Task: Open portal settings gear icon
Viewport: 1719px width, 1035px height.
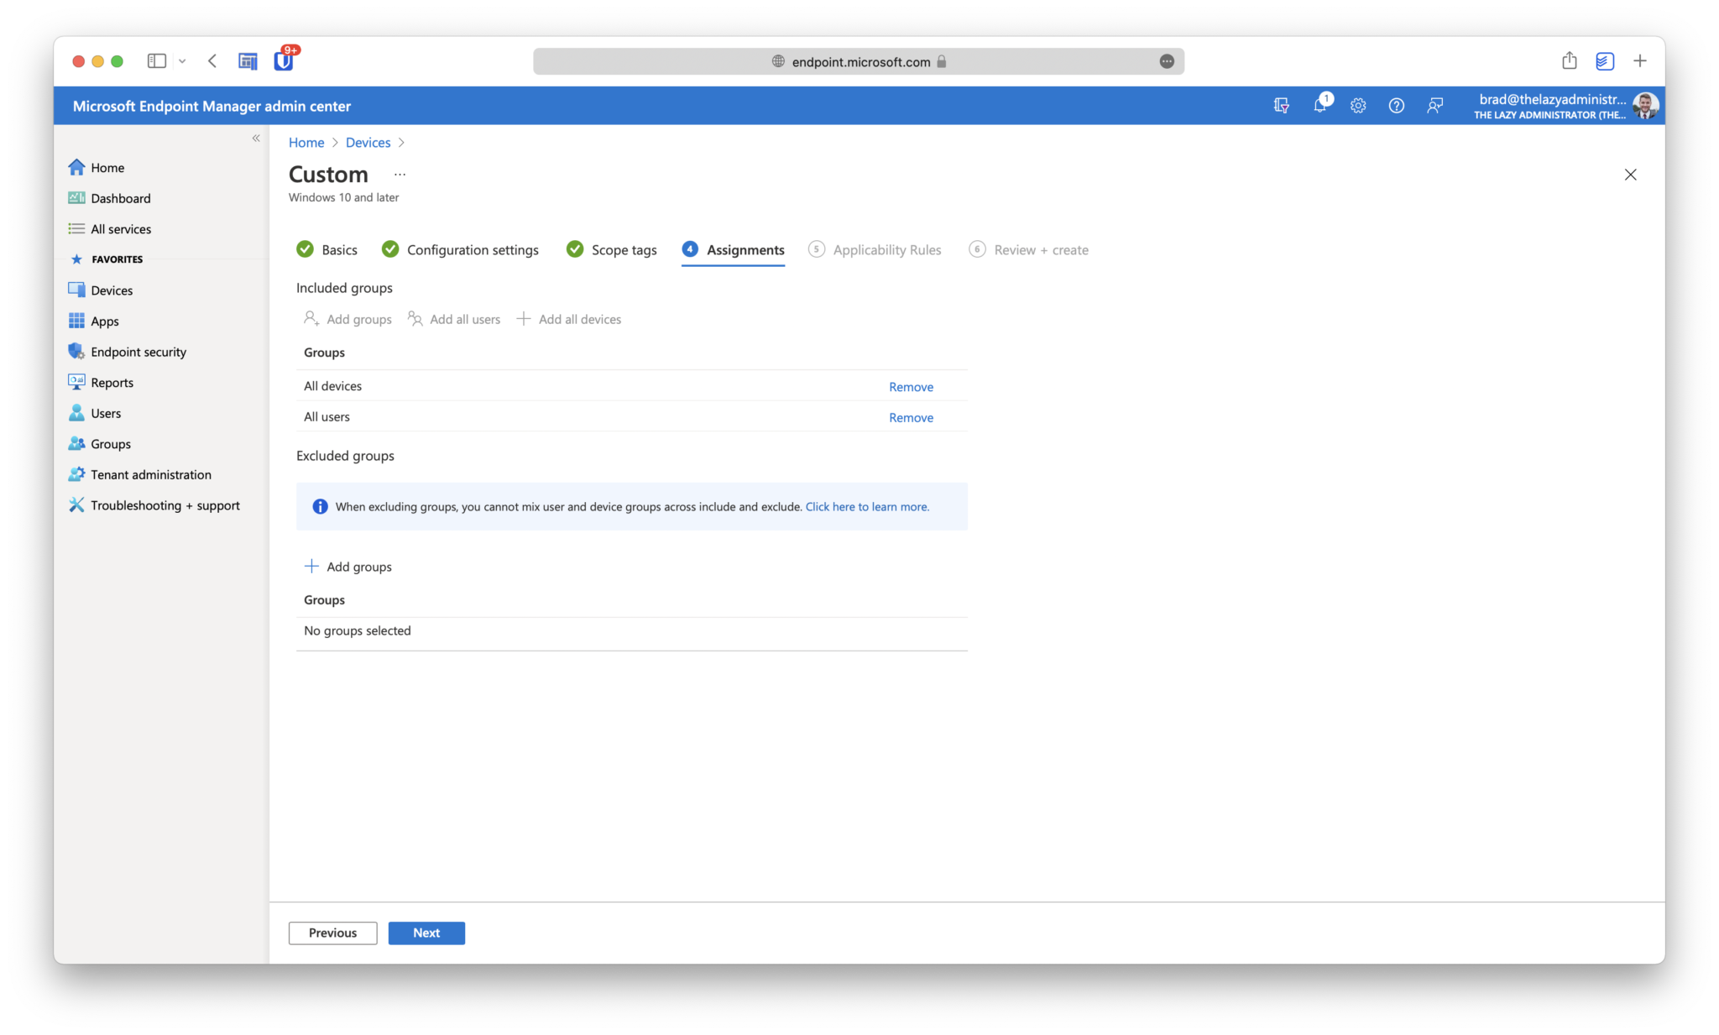Action: coord(1358,106)
